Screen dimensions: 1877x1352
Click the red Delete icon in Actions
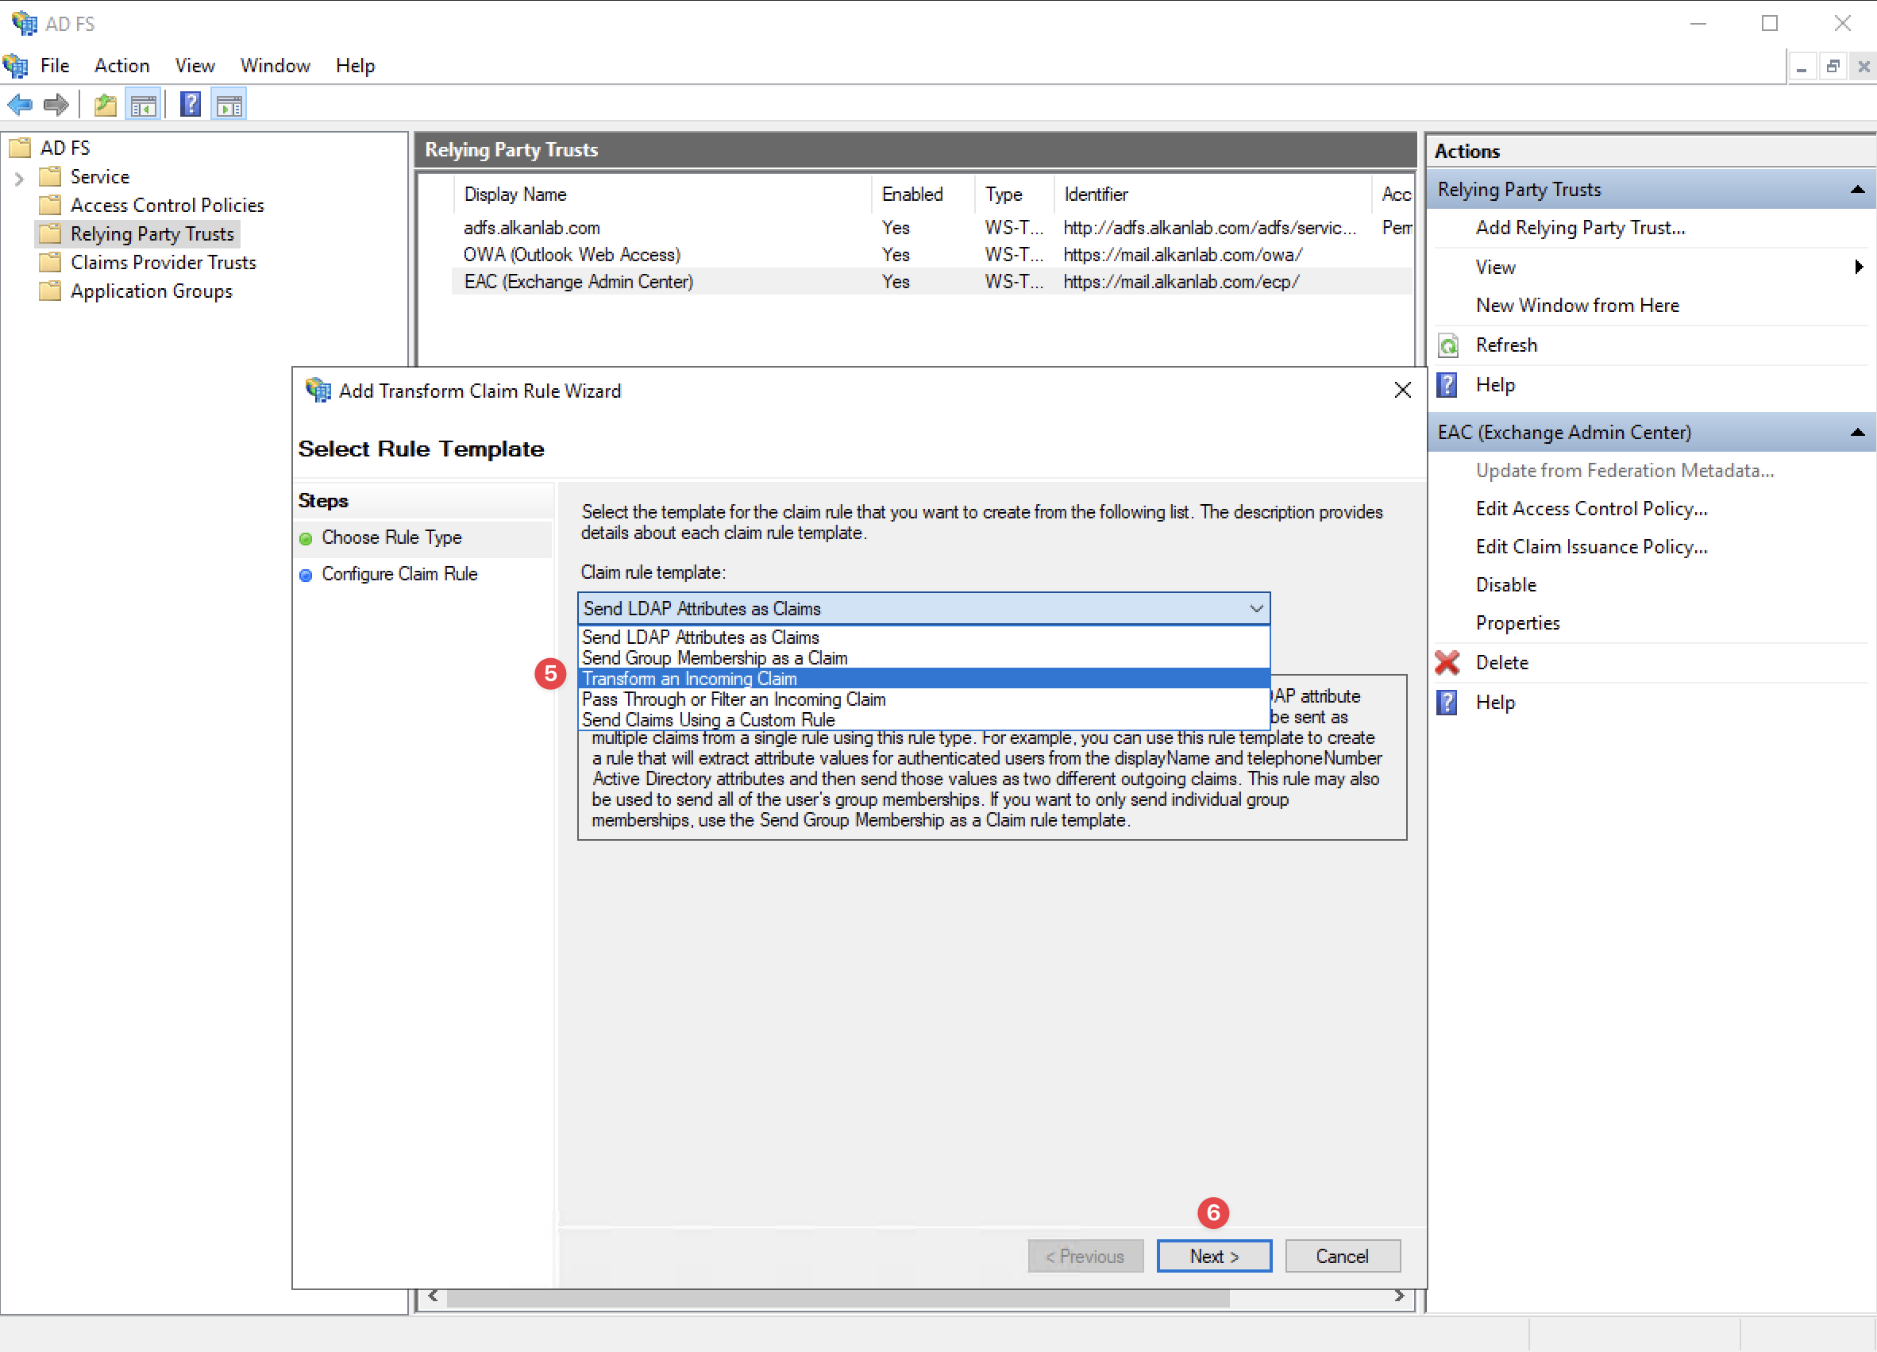[x=1447, y=663]
